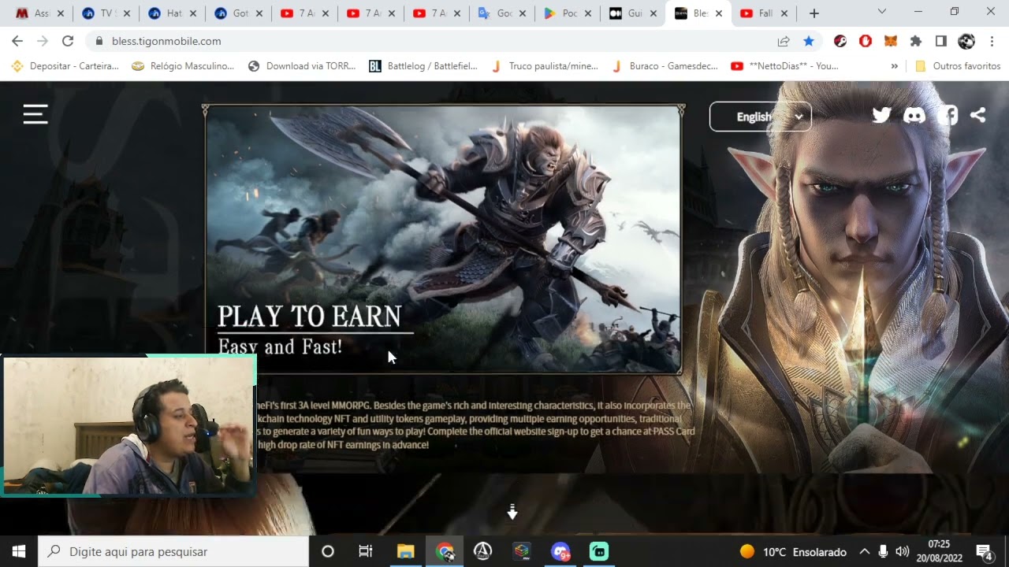The height and width of the screenshot is (567, 1009).
Task: Toggle the browser side panel
Action: pyautogui.click(x=940, y=41)
